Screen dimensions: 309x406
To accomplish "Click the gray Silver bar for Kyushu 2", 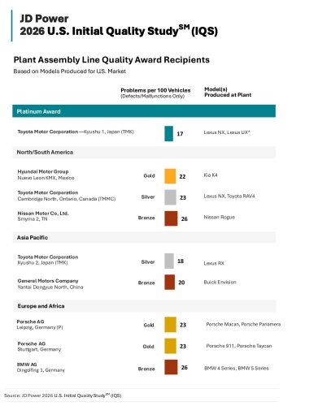I will [169, 261].
